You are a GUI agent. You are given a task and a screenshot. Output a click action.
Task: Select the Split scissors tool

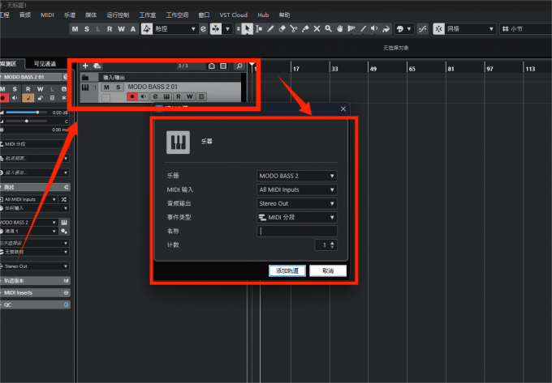point(294,29)
